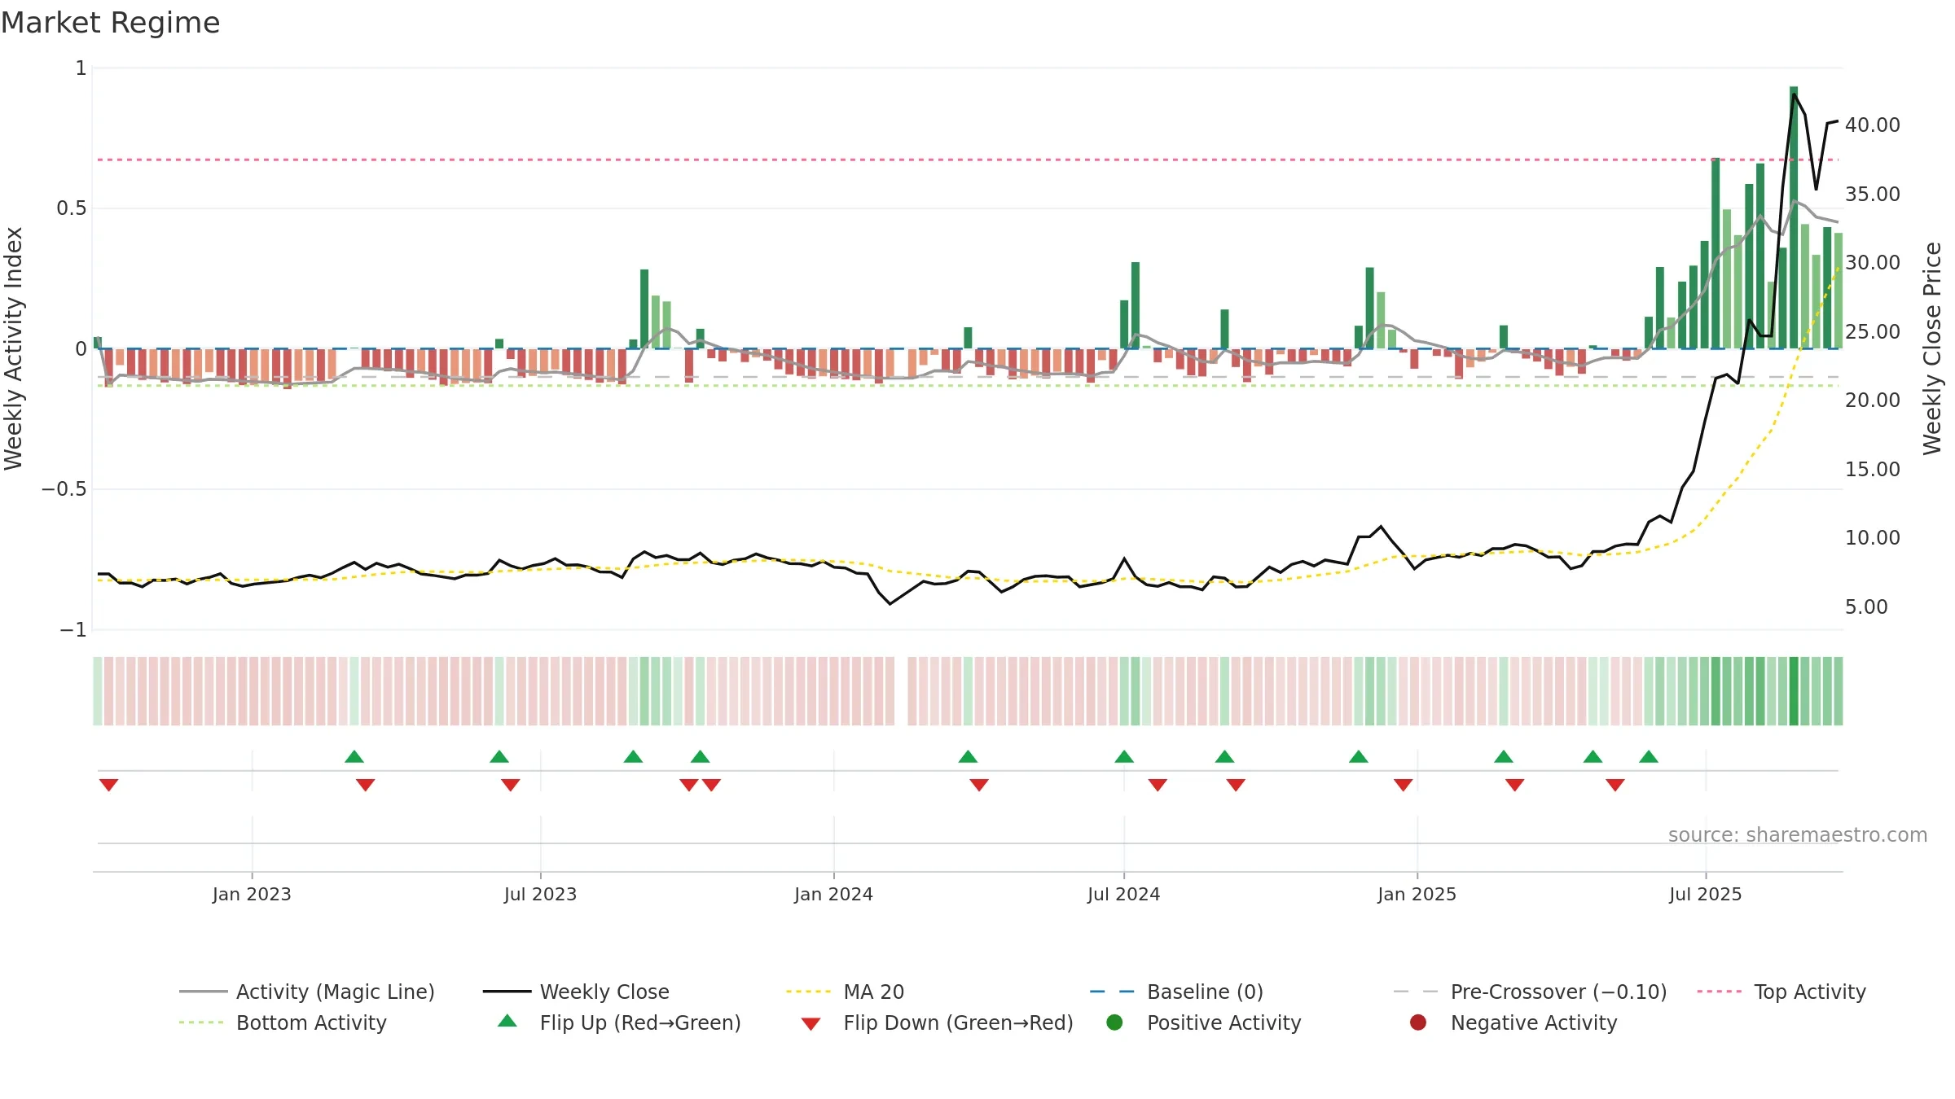
Task: Click the Jul 2023 x-axis label
Action: pos(540,894)
